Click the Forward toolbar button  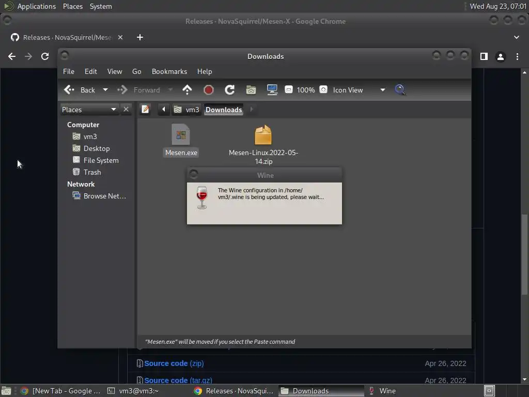[139, 90]
